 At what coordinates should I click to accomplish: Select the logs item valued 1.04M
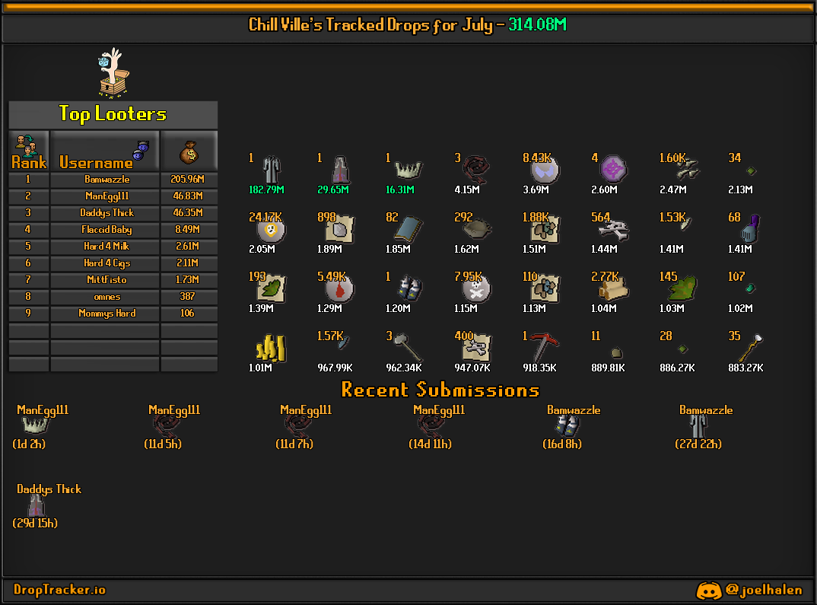[614, 289]
